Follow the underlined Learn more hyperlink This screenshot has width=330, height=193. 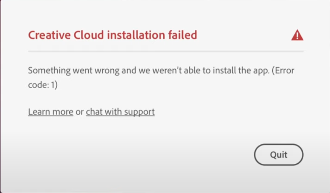coord(51,112)
